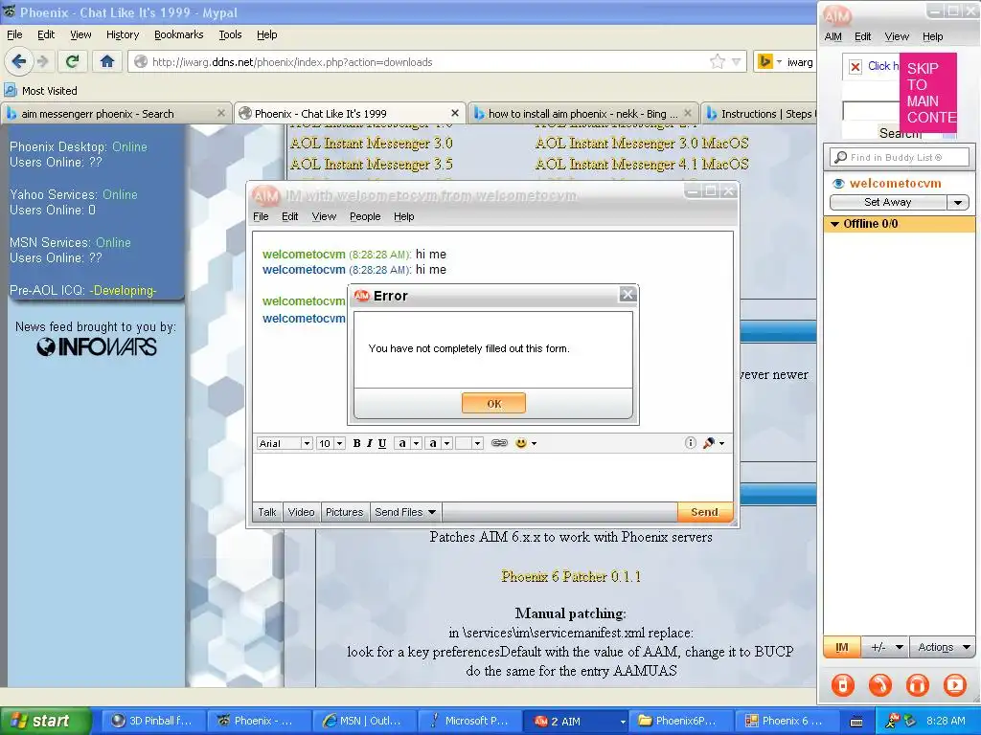Open the AOL Instant Messenger 3.5 link
This screenshot has height=735, width=981.
coord(372,165)
